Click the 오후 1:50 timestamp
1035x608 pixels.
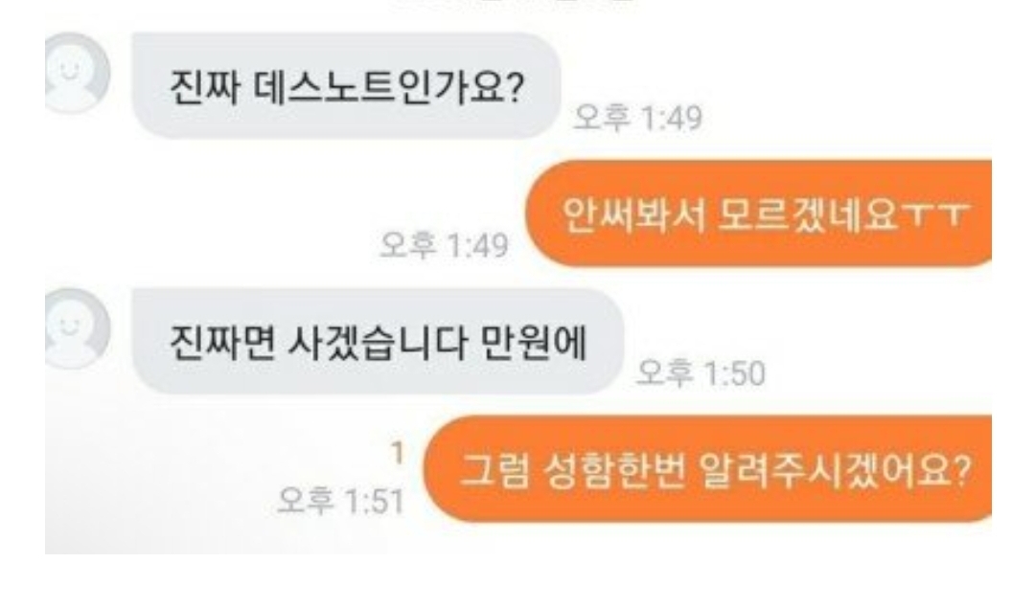(x=701, y=373)
